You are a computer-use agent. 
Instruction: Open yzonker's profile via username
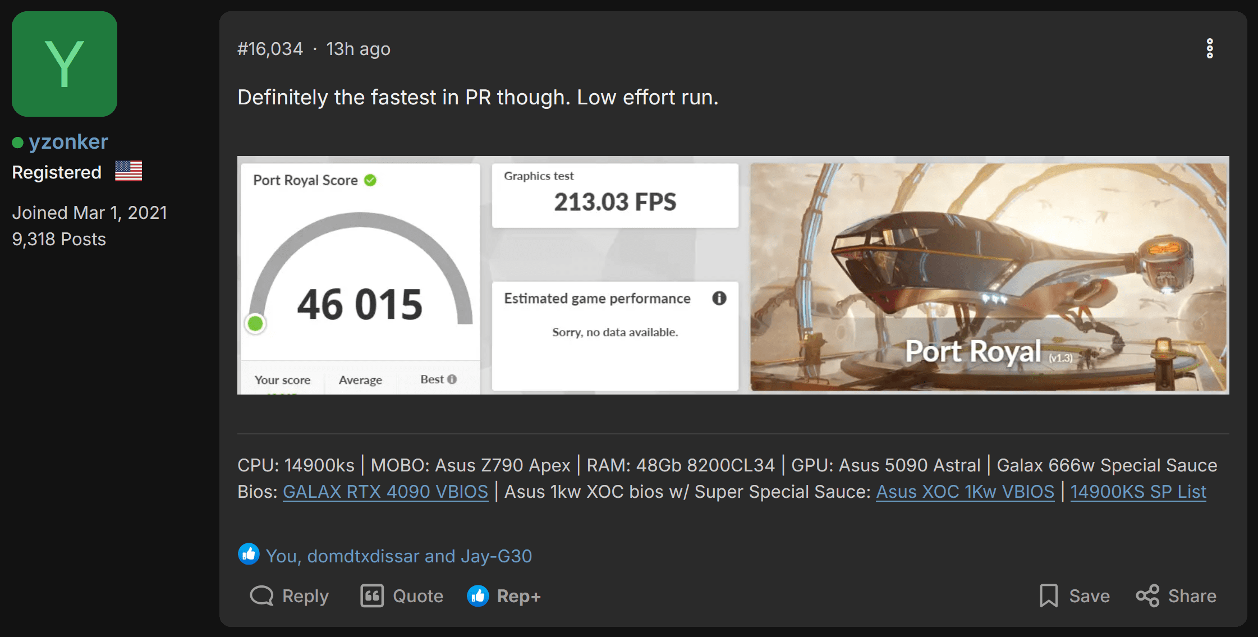[68, 142]
